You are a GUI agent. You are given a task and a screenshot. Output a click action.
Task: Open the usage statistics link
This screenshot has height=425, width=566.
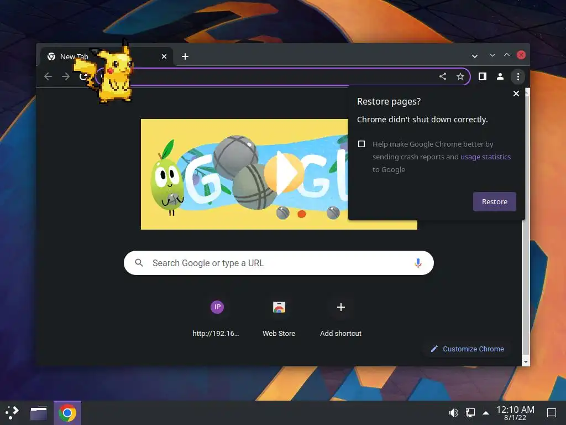click(x=485, y=157)
